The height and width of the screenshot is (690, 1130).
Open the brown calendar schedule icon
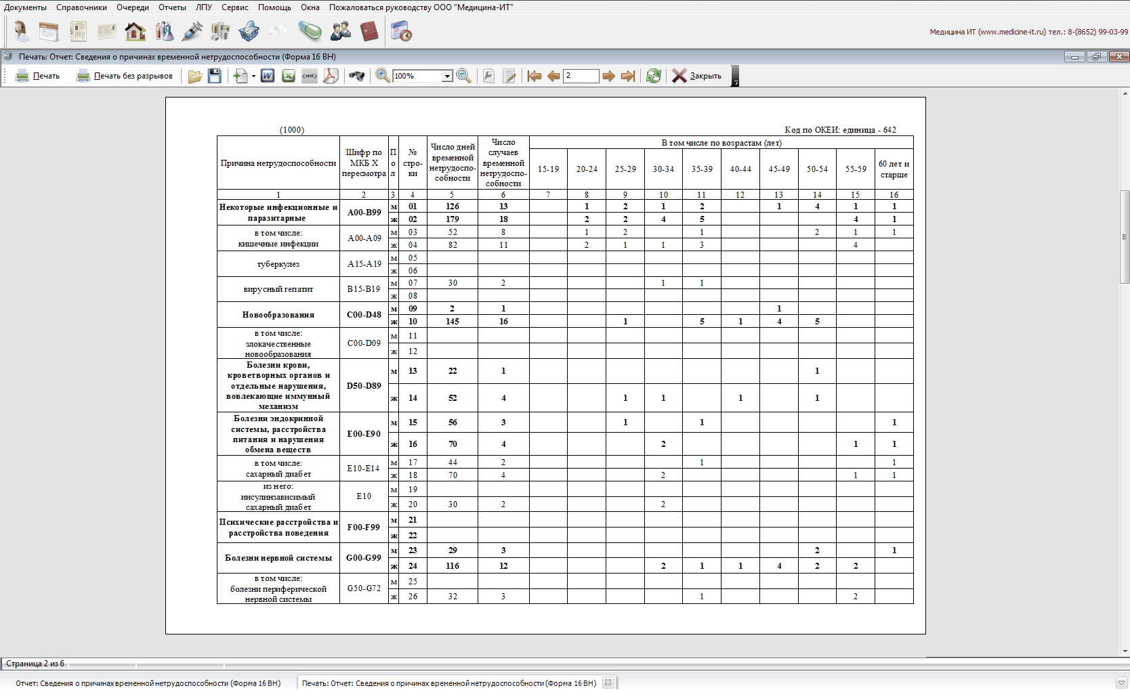point(49,31)
